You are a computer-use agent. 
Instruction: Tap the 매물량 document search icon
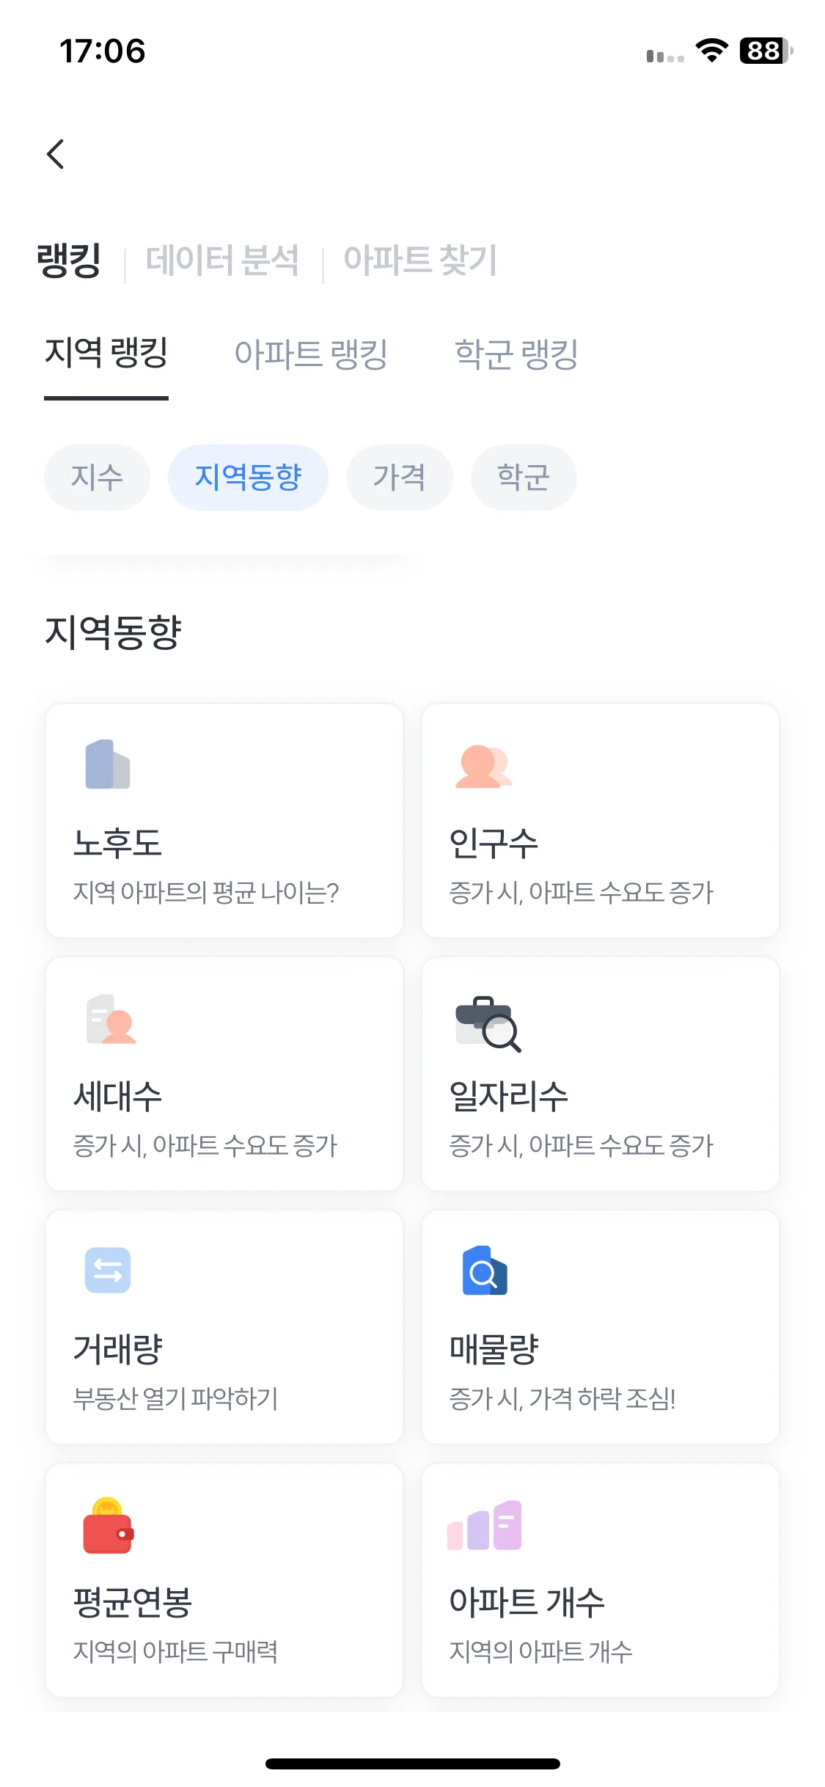click(x=485, y=1271)
